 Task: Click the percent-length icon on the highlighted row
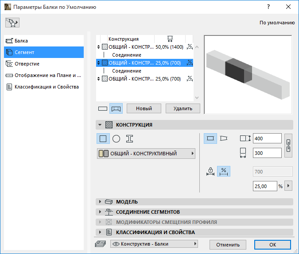[x=190, y=62]
